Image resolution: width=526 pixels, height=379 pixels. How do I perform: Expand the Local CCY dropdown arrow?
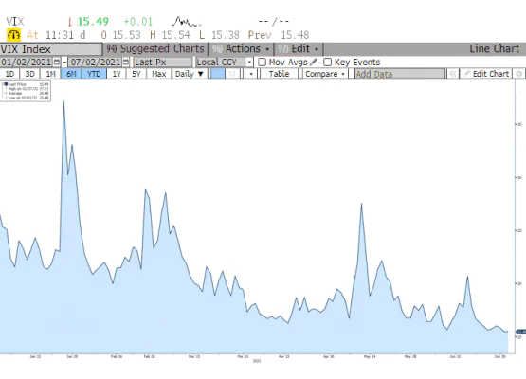tap(249, 62)
